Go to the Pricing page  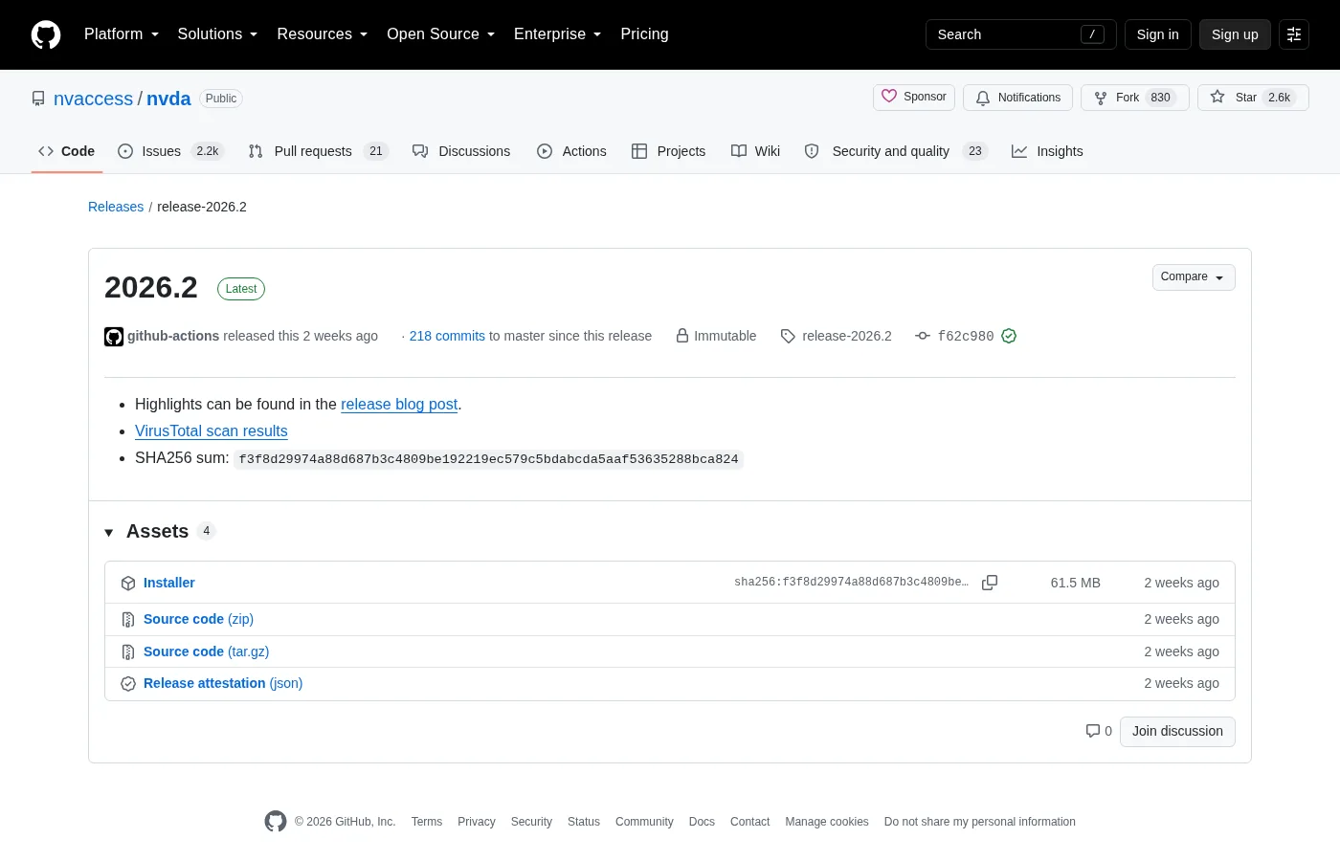tap(644, 34)
